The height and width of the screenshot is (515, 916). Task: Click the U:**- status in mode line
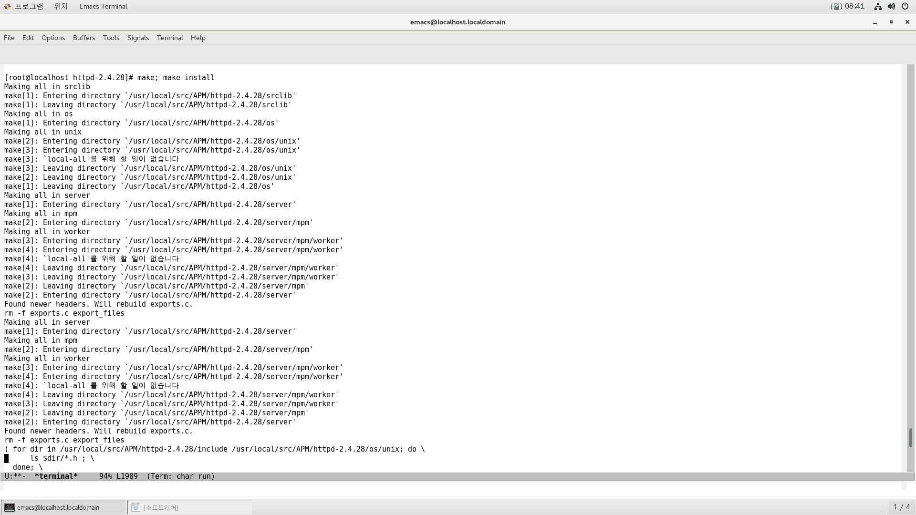click(x=15, y=476)
